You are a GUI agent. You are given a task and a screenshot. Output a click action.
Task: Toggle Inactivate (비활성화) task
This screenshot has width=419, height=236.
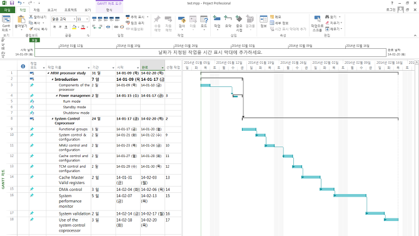pyautogui.click(x=134, y=29)
